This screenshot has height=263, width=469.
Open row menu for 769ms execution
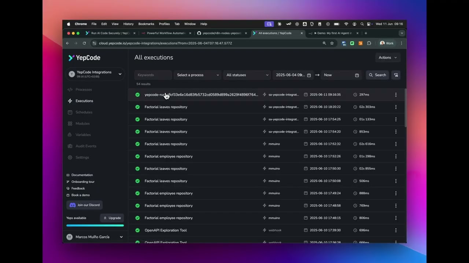click(396, 206)
